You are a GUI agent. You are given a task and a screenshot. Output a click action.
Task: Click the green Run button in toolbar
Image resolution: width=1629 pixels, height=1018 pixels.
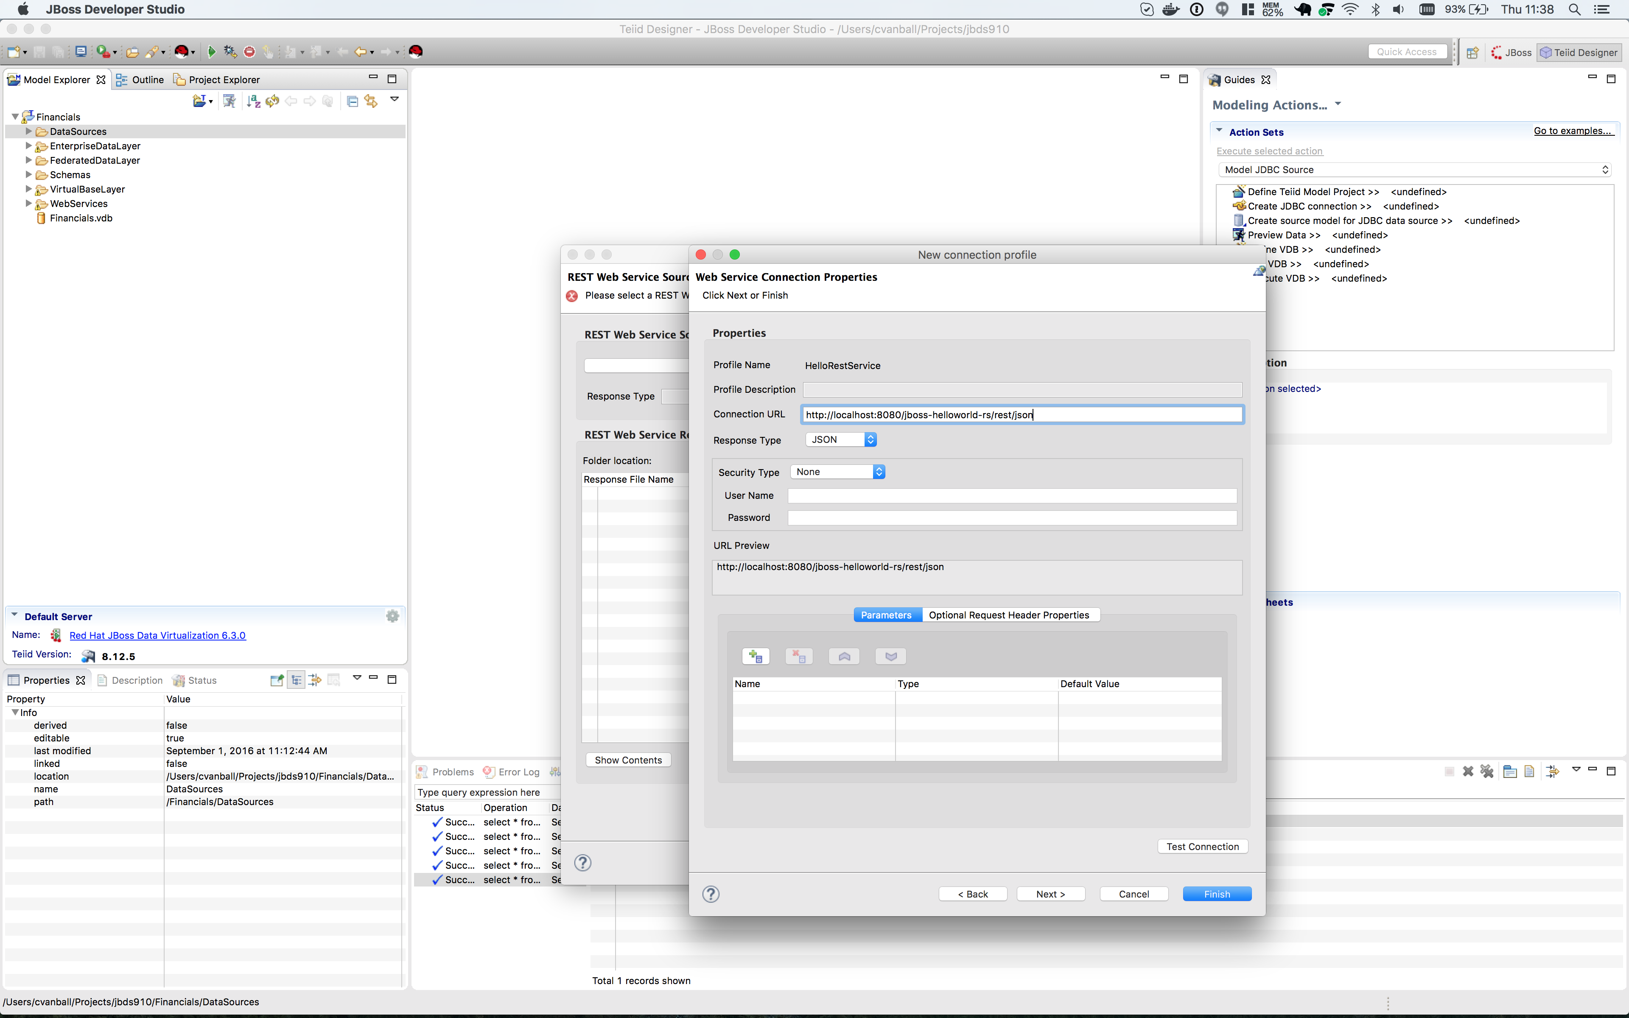click(211, 52)
